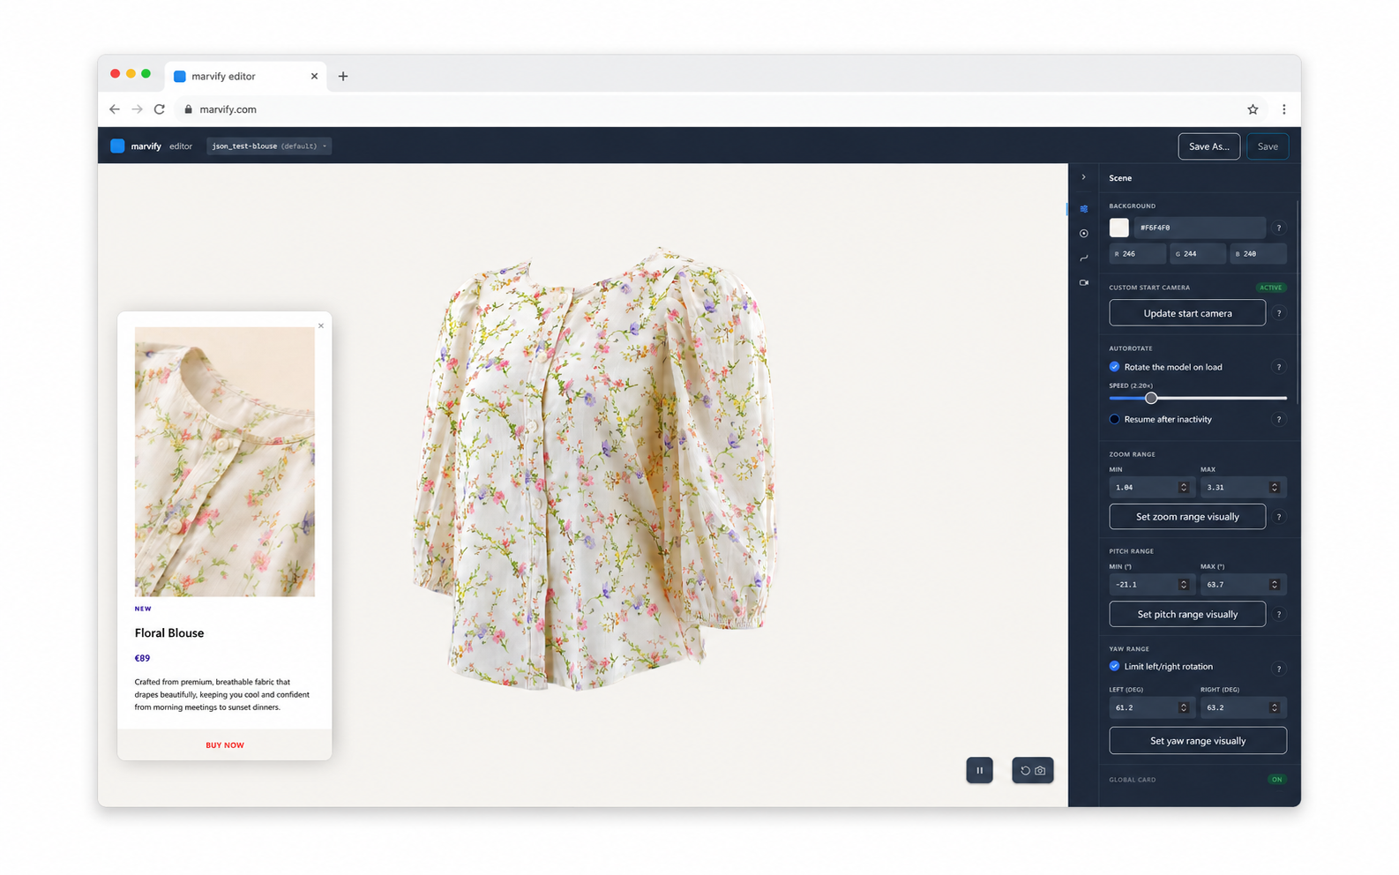Toggle Rotate the model on load checkbox
The image size is (1399, 875).
coord(1114,367)
